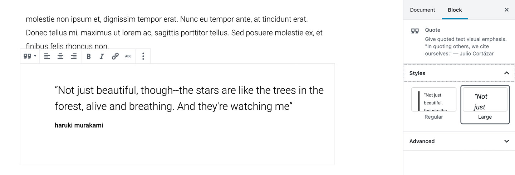Click the Quote block icon in sidebar
The image size is (515, 175).
pos(415,31)
